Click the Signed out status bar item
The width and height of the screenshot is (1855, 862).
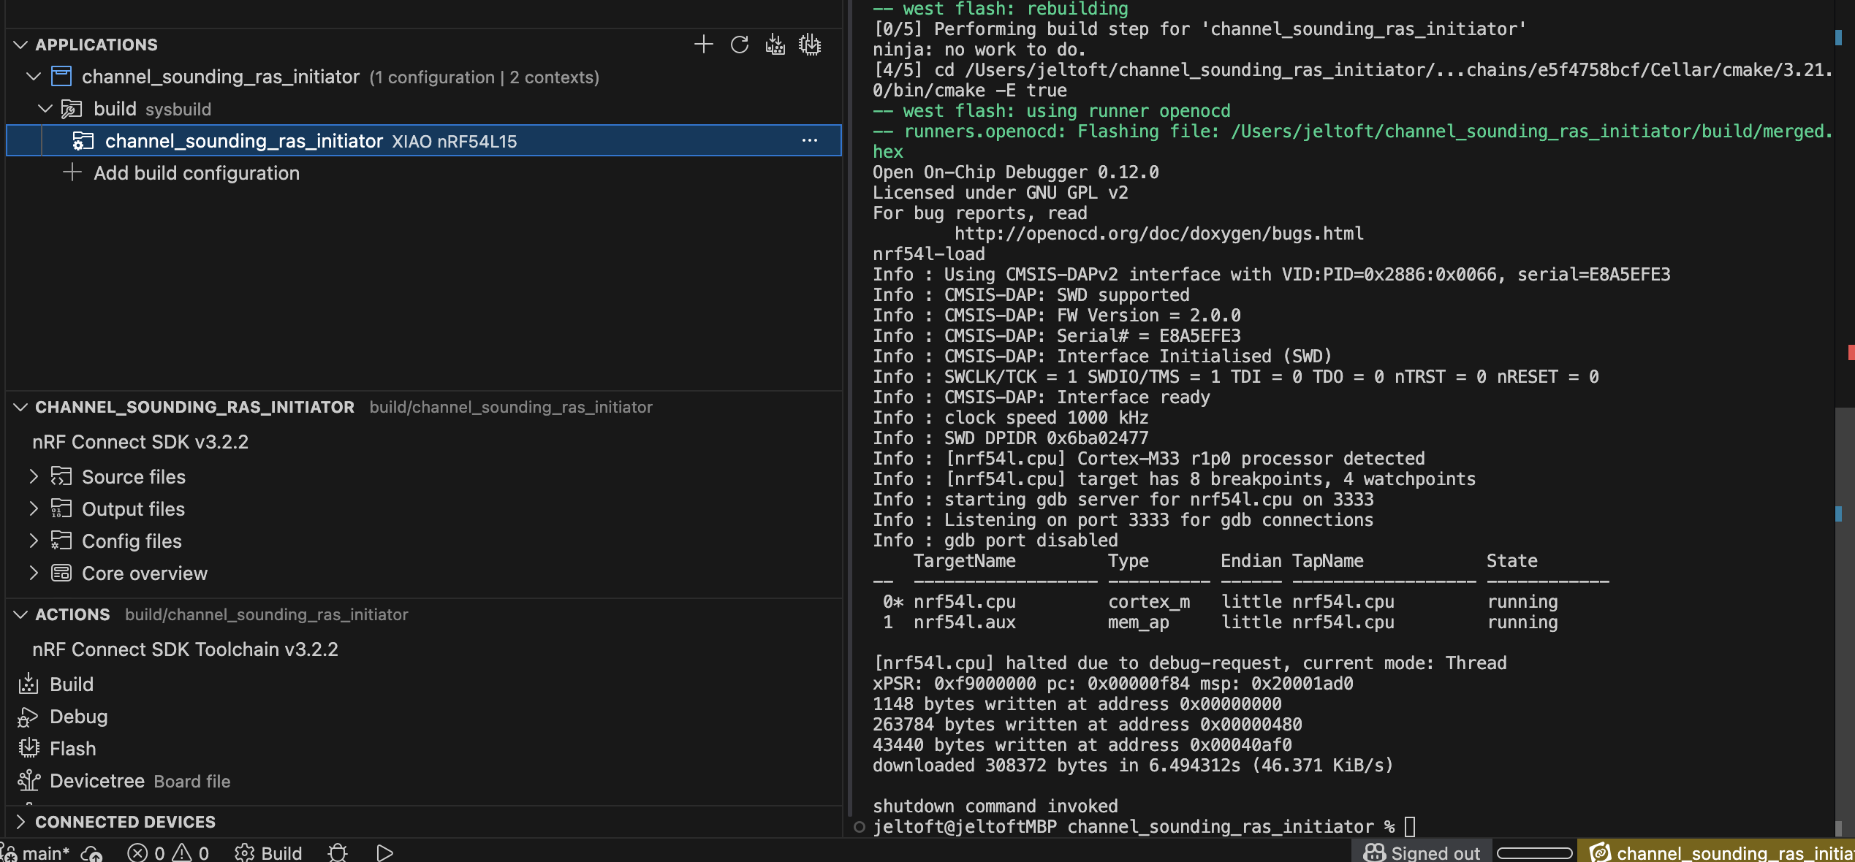pos(1422,853)
